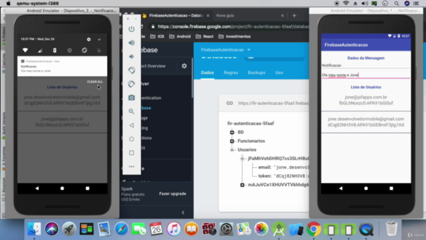Screen dimensions: 426x240
Task: Tap CLEAR ALL on left phone
Action: [x=95, y=81]
